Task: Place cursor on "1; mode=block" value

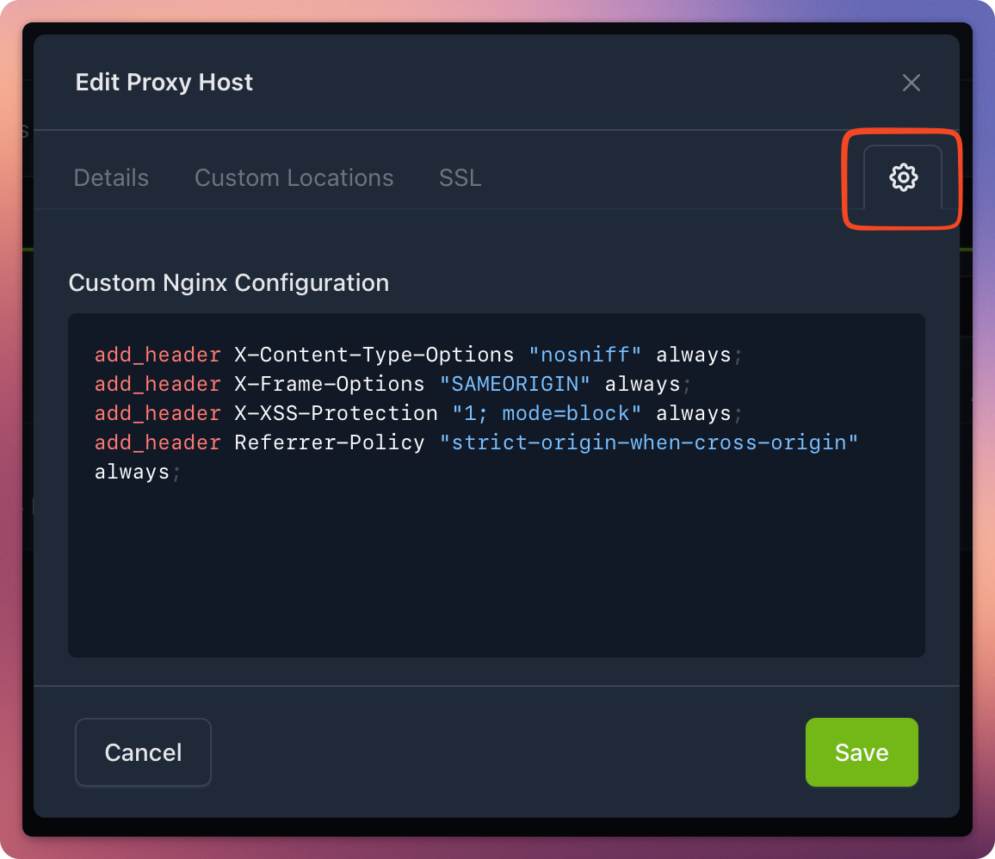Action: 547,413
